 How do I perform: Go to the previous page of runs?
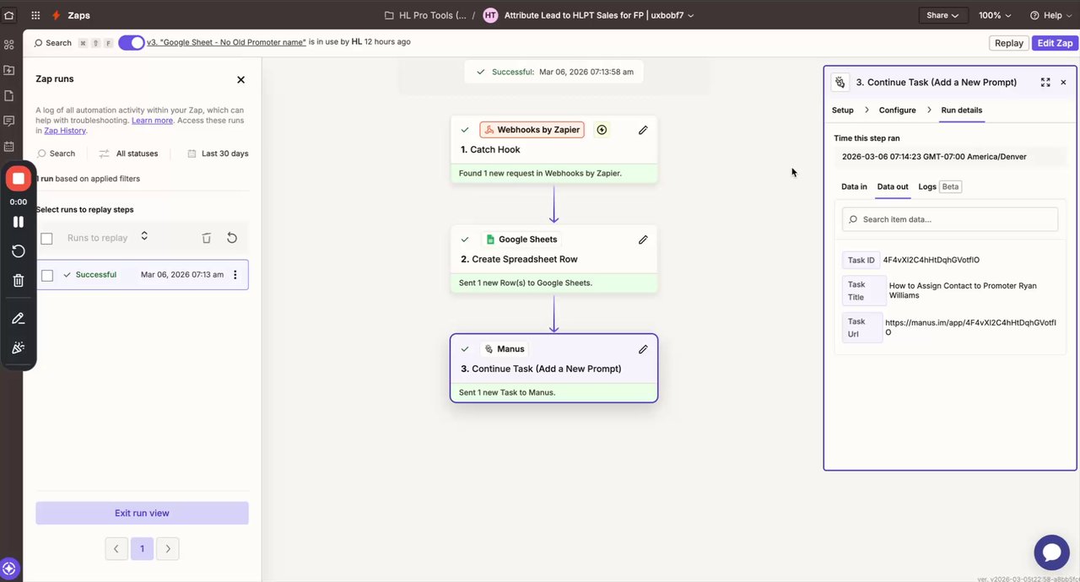[x=116, y=549]
